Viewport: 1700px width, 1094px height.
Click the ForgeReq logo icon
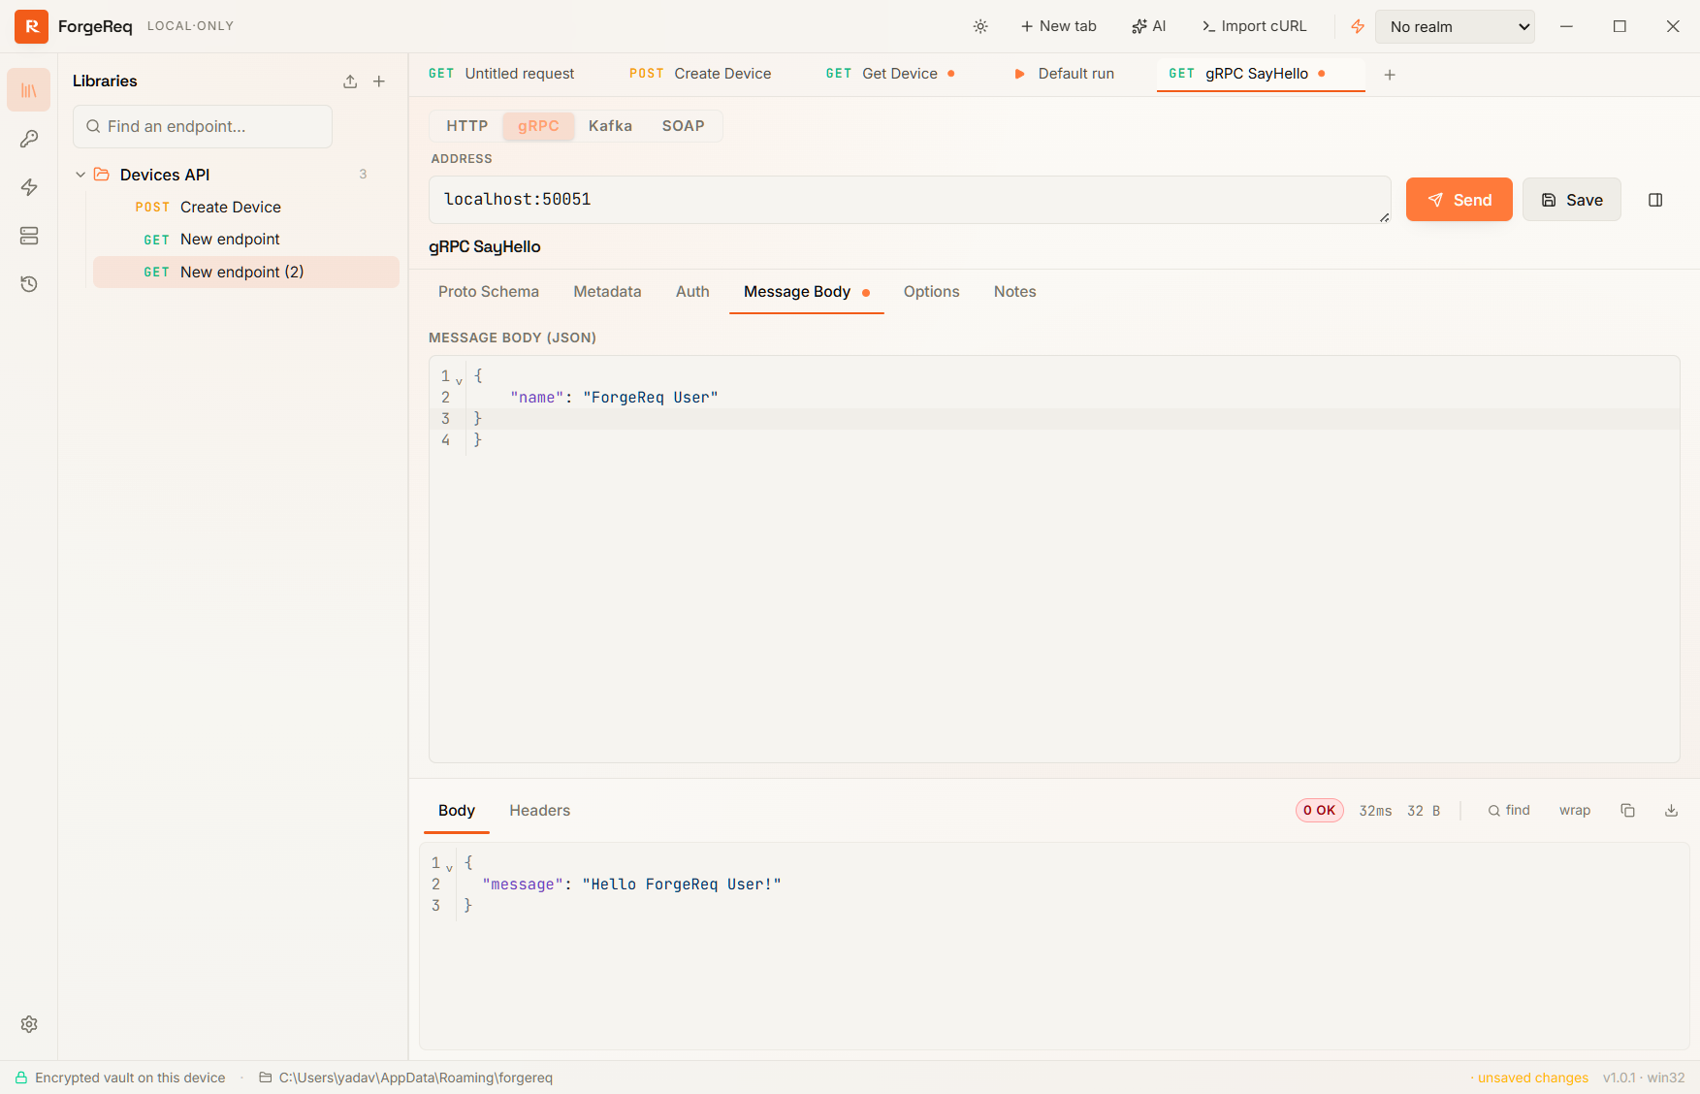click(x=31, y=26)
